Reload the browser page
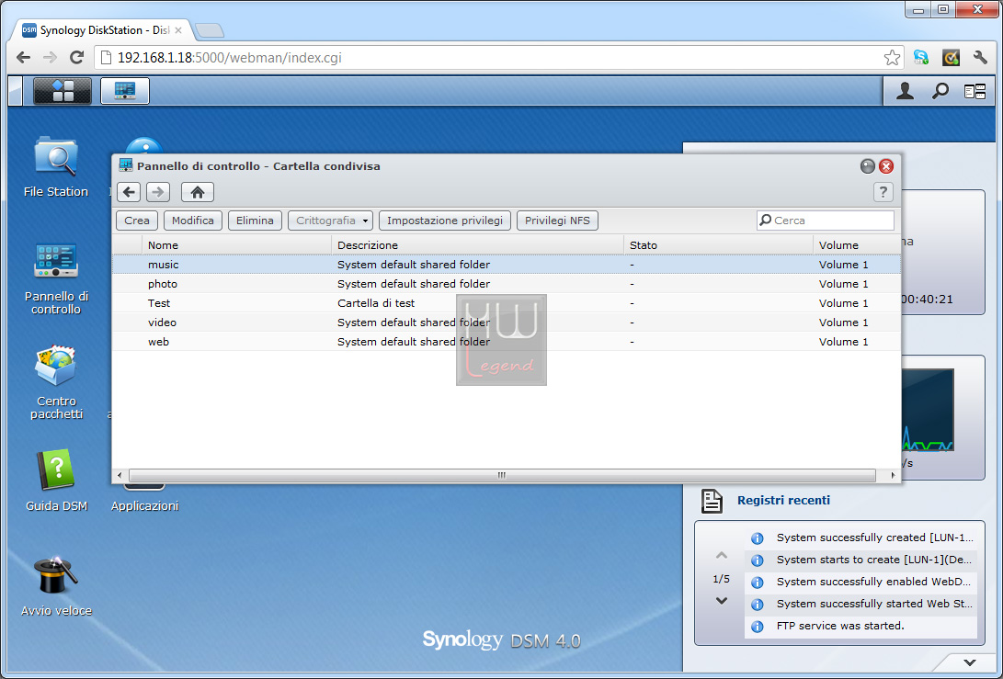The height and width of the screenshot is (679, 1003). click(76, 58)
